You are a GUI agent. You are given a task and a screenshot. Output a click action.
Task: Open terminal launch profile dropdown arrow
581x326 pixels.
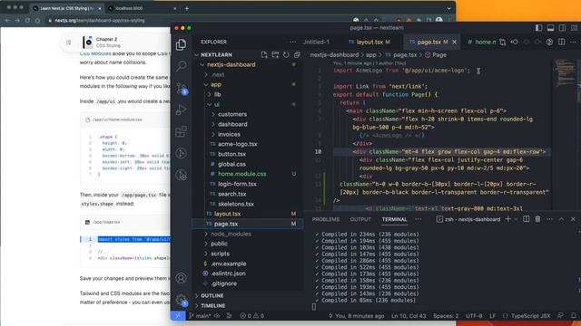[x=516, y=219]
